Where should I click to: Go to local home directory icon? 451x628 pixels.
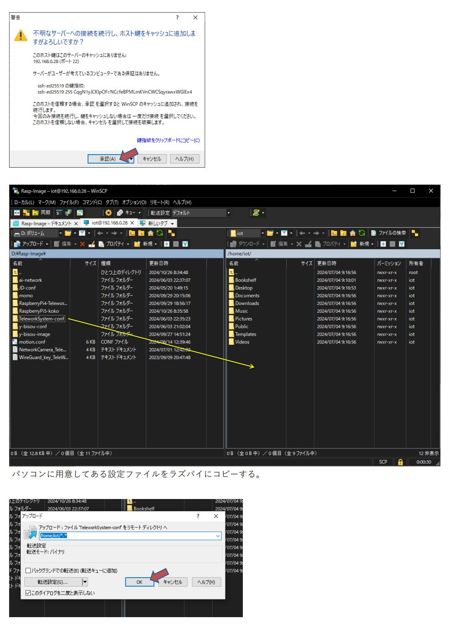click(150, 233)
